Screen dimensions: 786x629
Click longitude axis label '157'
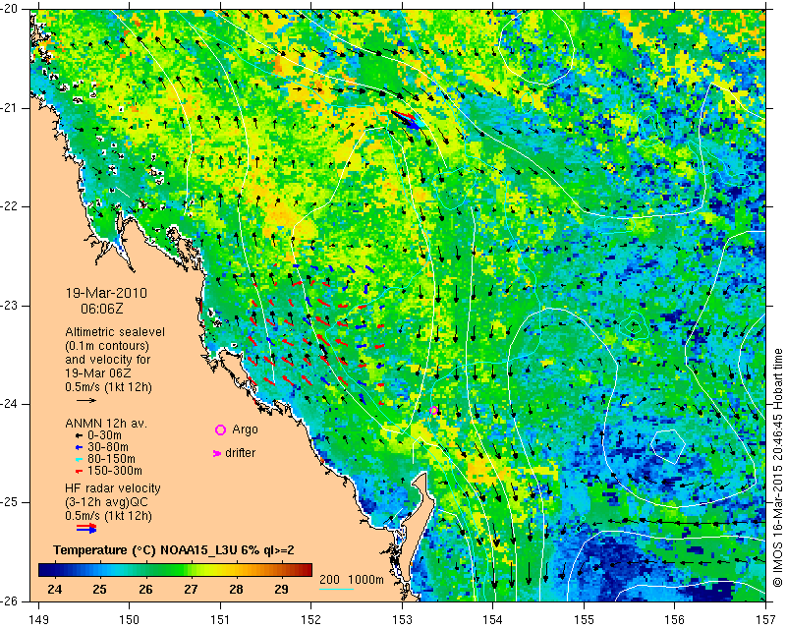[x=766, y=619]
